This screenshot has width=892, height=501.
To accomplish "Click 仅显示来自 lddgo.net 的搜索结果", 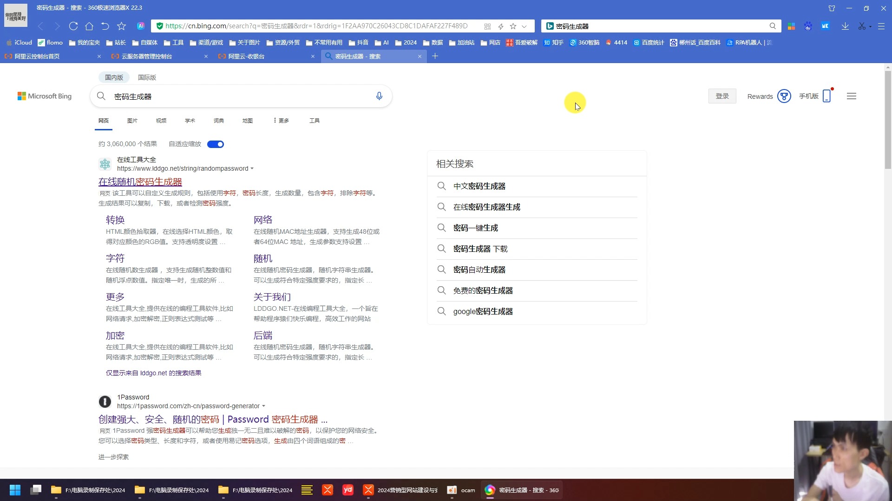I will pyautogui.click(x=153, y=373).
